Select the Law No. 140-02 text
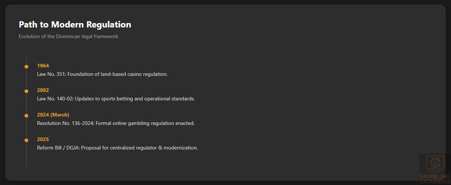 54,99
